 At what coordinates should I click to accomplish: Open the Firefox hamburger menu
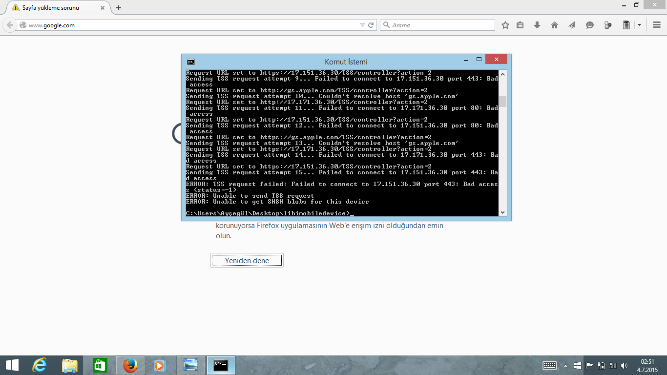click(x=657, y=25)
